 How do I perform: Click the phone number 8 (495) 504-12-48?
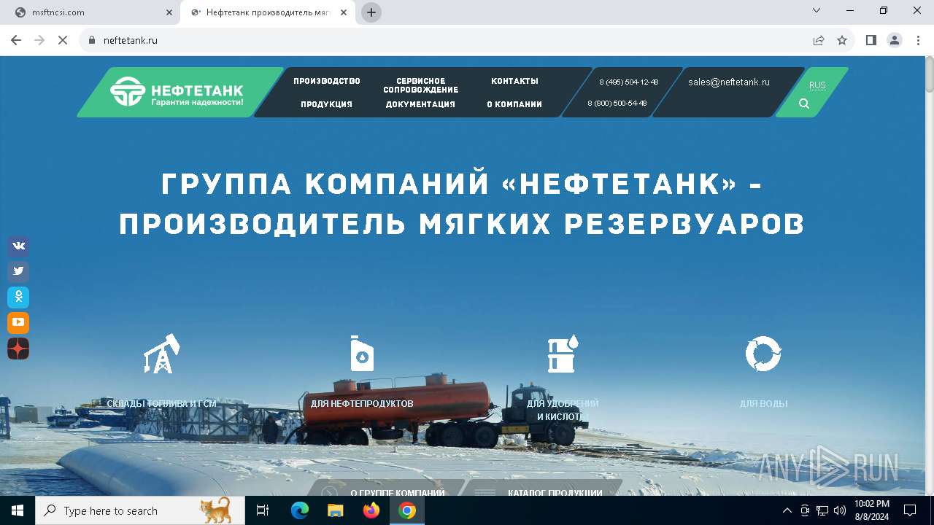click(x=629, y=82)
